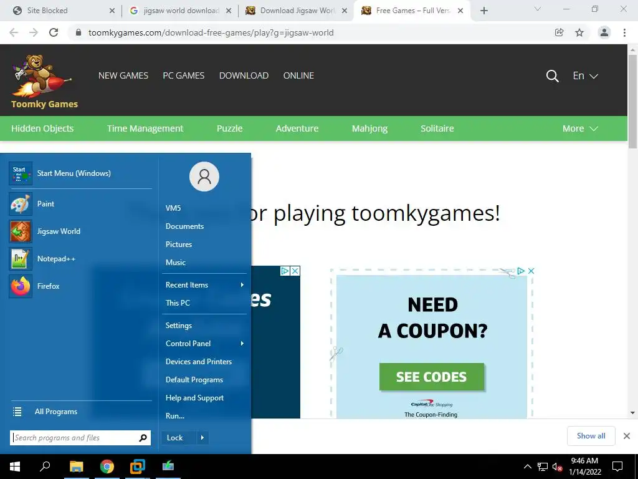Browse the Puzzle category
Viewport: 638px width, 479px height.
[229, 128]
